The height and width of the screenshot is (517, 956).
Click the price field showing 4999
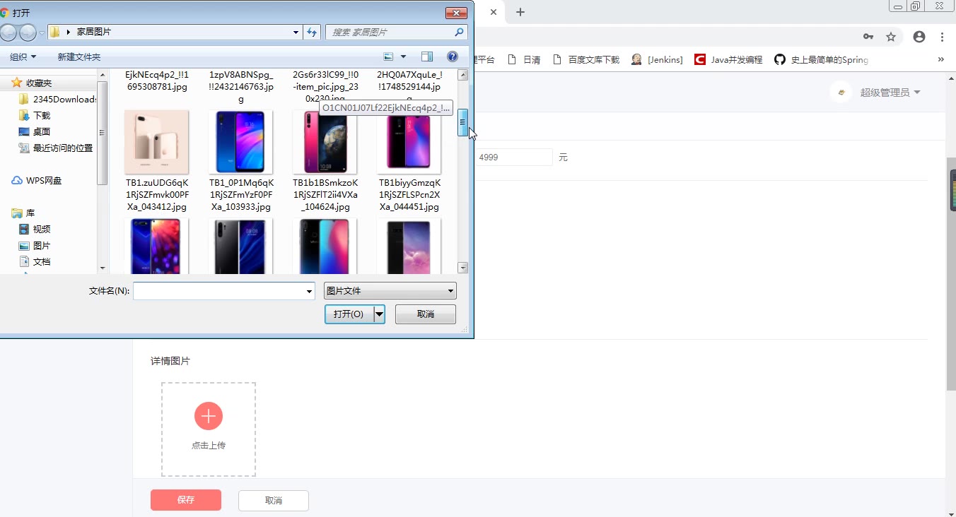tap(514, 158)
